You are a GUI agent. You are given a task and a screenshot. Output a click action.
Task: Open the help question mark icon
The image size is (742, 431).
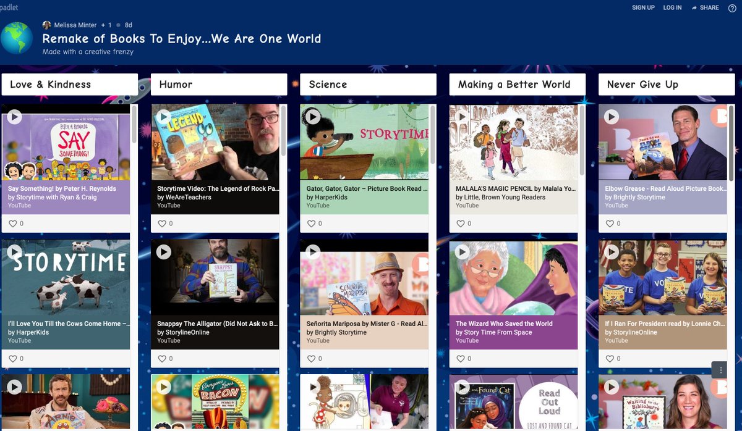732,8
